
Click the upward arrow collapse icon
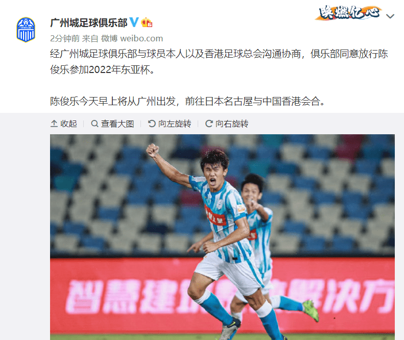pyautogui.click(x=54, y=124)
